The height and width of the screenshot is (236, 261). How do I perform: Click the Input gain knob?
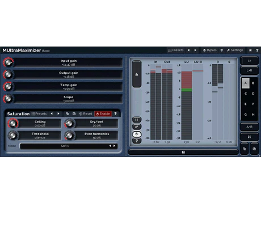9,62
